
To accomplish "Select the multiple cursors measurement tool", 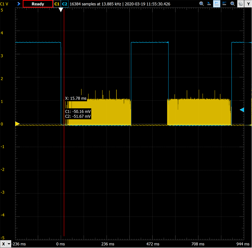I will [x=224, y=4].
